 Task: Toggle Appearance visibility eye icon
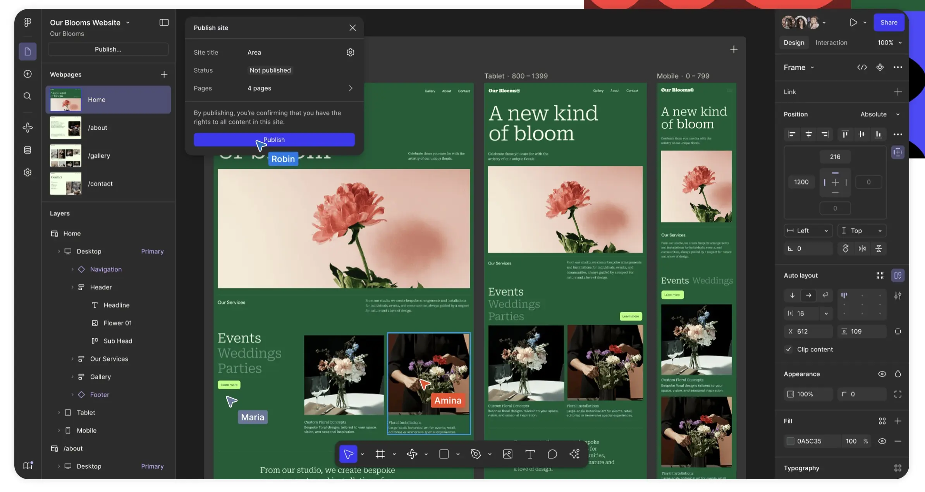click(882, 374)
